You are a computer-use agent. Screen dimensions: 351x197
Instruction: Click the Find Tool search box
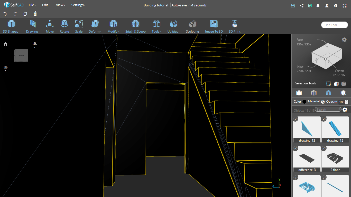pyautogui.click(x=334, y=25)
